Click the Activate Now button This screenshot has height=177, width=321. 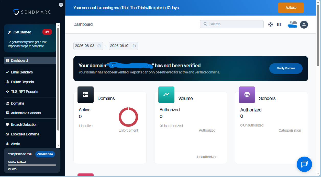[45, 154]
